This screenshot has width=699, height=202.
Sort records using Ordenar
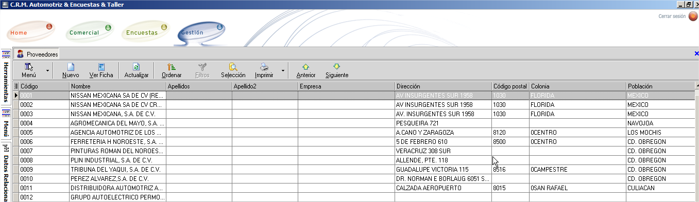tap(172, 70)
